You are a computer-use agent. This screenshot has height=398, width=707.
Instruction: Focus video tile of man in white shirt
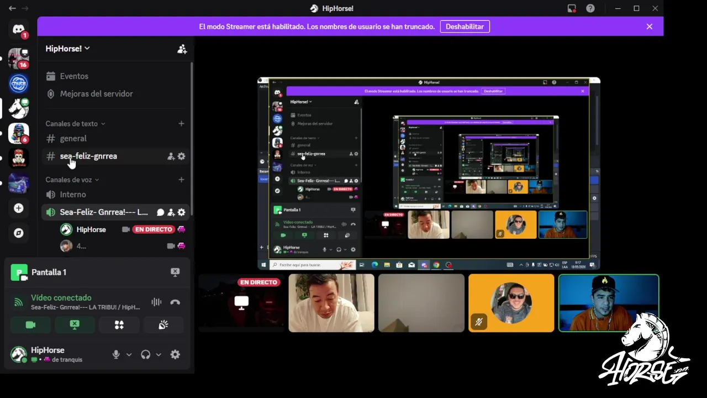pos(331,303)
